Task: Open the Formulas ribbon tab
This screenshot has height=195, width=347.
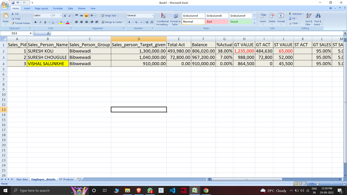Action: pos(58,8)
